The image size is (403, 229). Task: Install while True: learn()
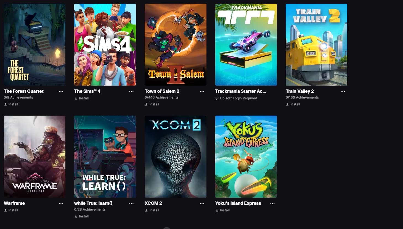[x=81, y=216]
